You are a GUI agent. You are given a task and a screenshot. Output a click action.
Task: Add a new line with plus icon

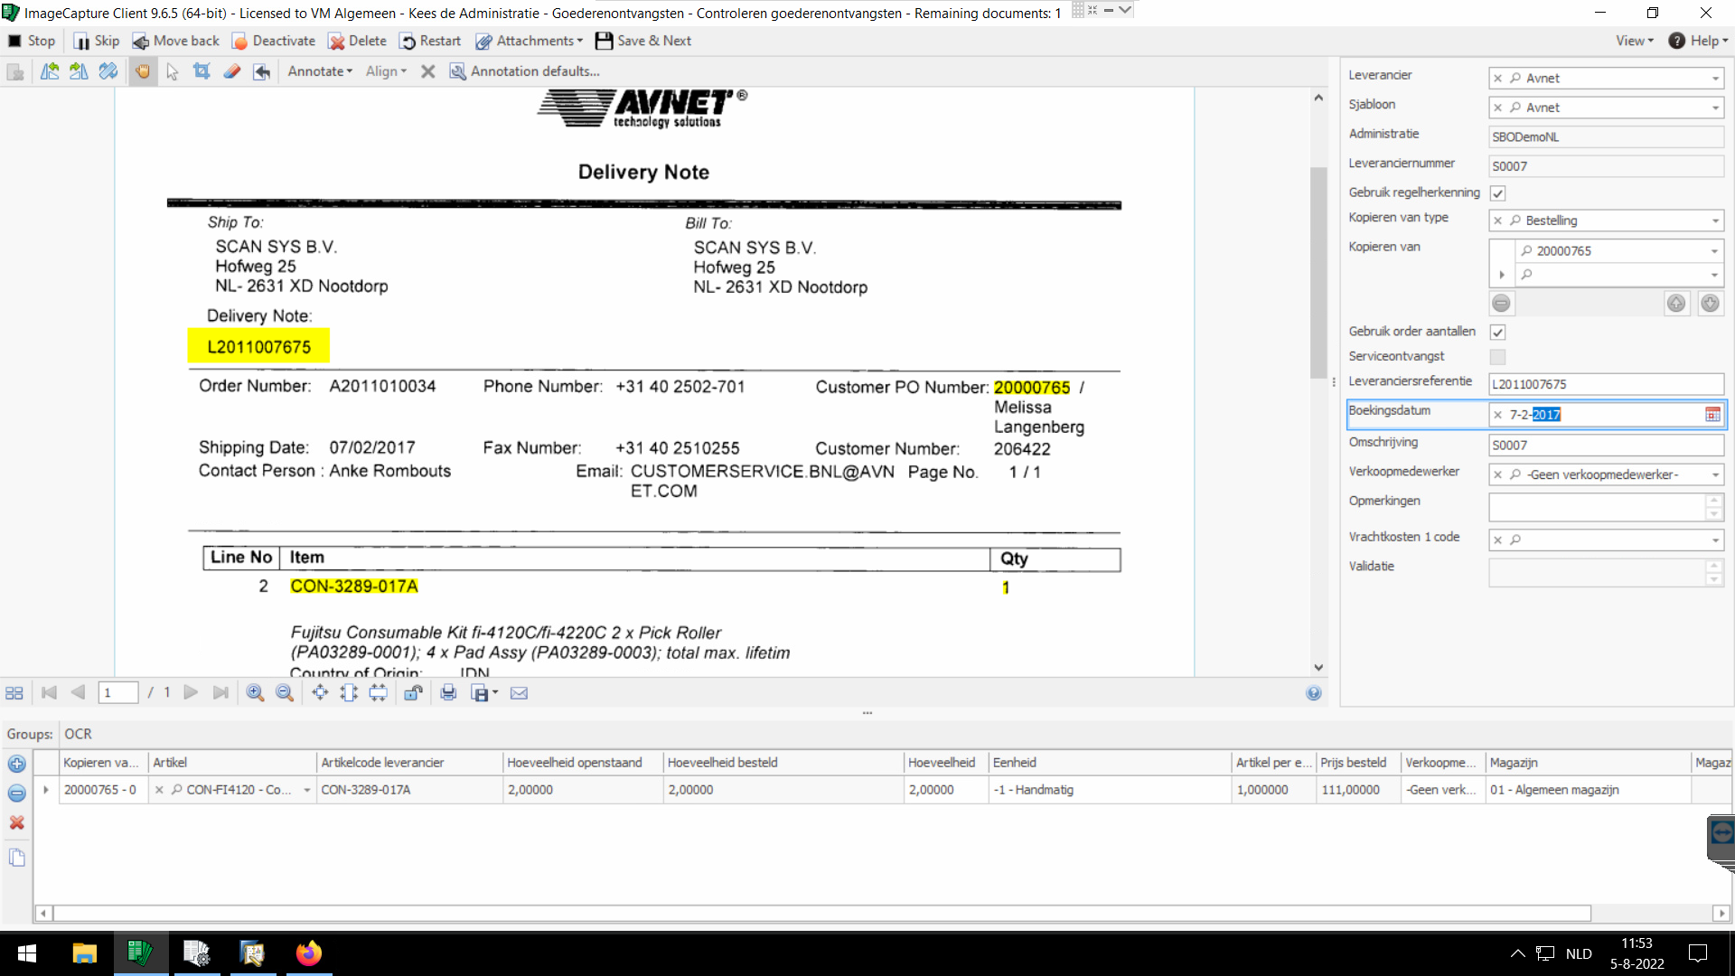click(x=16, y=765)
